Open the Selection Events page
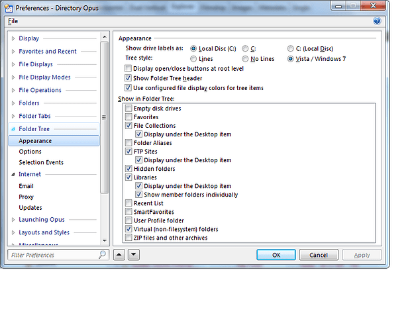The height and width of the screenshot is (331, 414). click(x=41, y=162)
